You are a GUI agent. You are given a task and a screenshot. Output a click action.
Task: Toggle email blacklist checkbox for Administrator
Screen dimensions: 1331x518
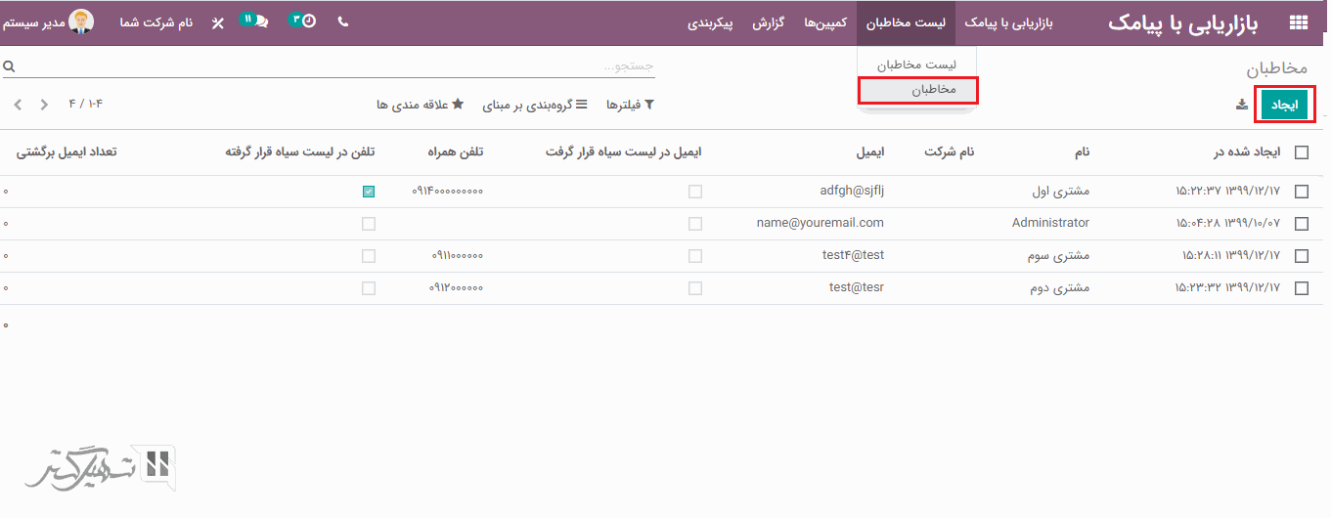[x=694, y=224]
